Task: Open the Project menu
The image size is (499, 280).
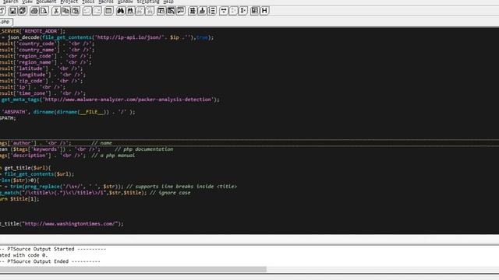Action: (69, 2)
